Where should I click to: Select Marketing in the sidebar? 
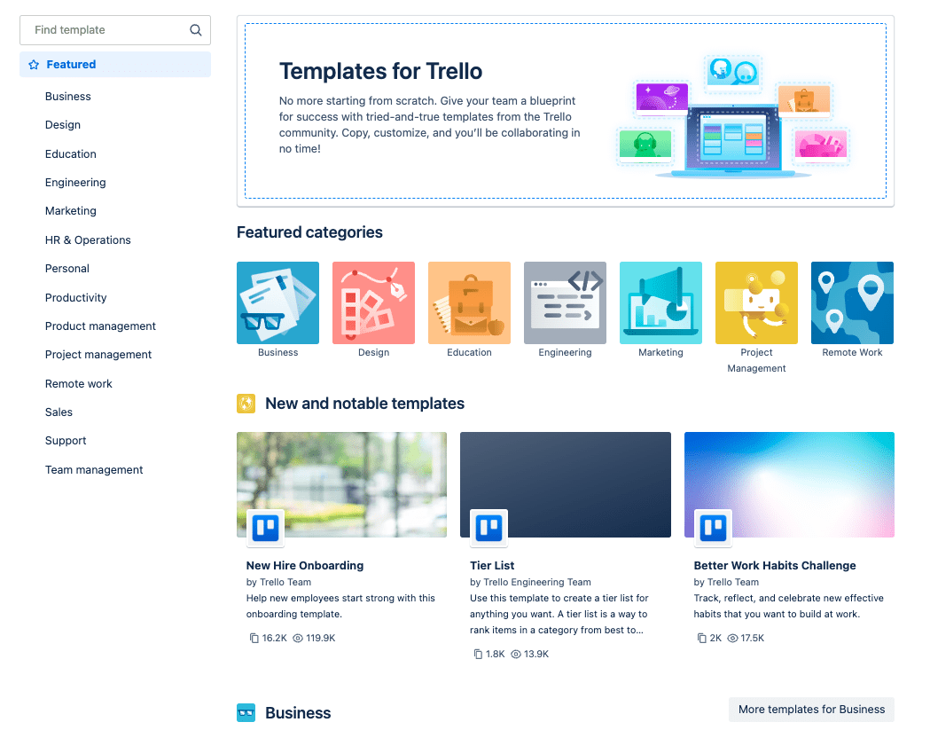[71, 211]
